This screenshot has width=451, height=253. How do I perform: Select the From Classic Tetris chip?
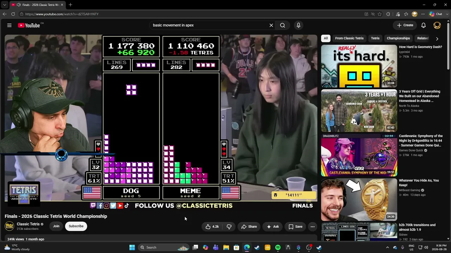pyautogui.click(x=350, y=38)
